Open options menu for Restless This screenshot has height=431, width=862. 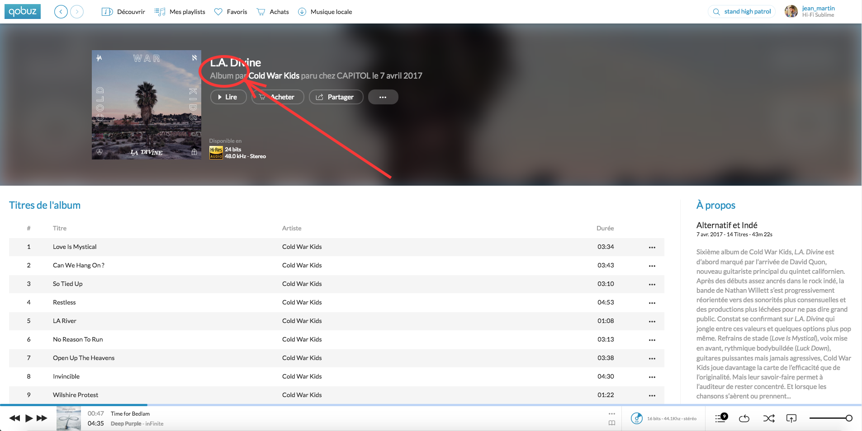click(652, 303)
